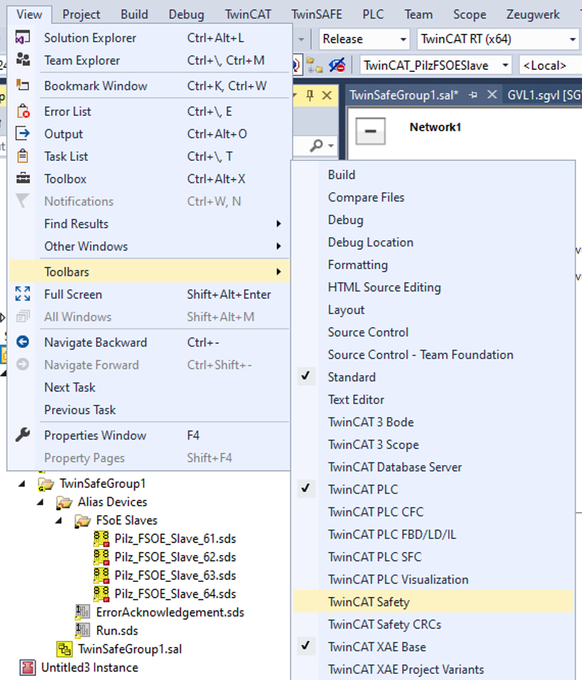Click the Error List icon
Screen dimensions: 582x680
coord(23,111)
